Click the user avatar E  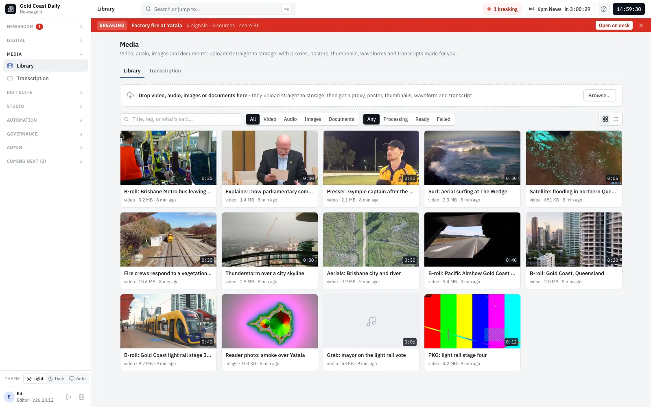(9, 397)
